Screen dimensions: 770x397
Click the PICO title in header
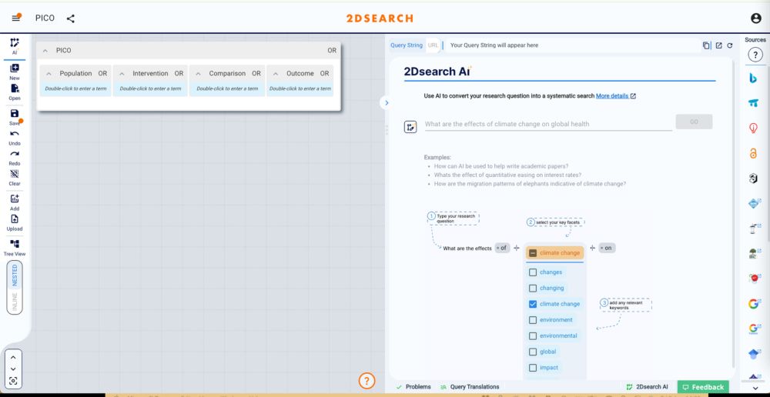[x=45, y=18]
